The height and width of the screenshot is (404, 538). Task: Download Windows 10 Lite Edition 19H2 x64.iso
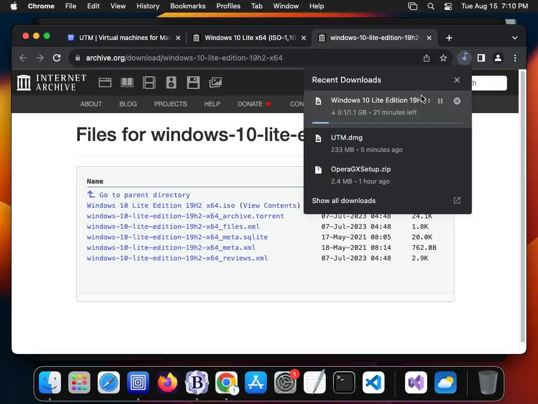point(161,206)
